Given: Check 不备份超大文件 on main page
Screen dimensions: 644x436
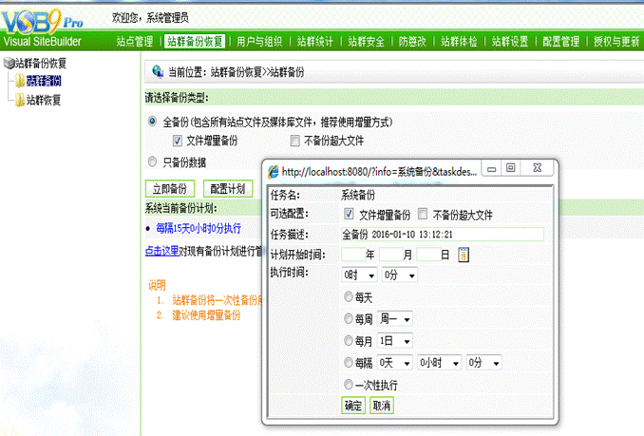Looking at the screenshot, I should [x=294, y=141].
